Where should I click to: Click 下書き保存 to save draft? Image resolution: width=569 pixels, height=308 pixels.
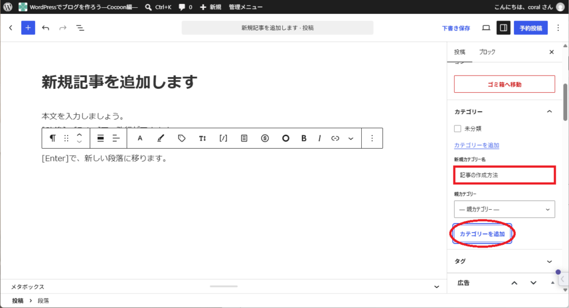click(456, 28)
